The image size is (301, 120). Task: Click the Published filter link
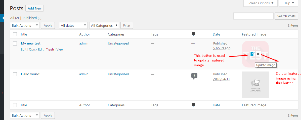pyautogui.click(x=30, y=18)
